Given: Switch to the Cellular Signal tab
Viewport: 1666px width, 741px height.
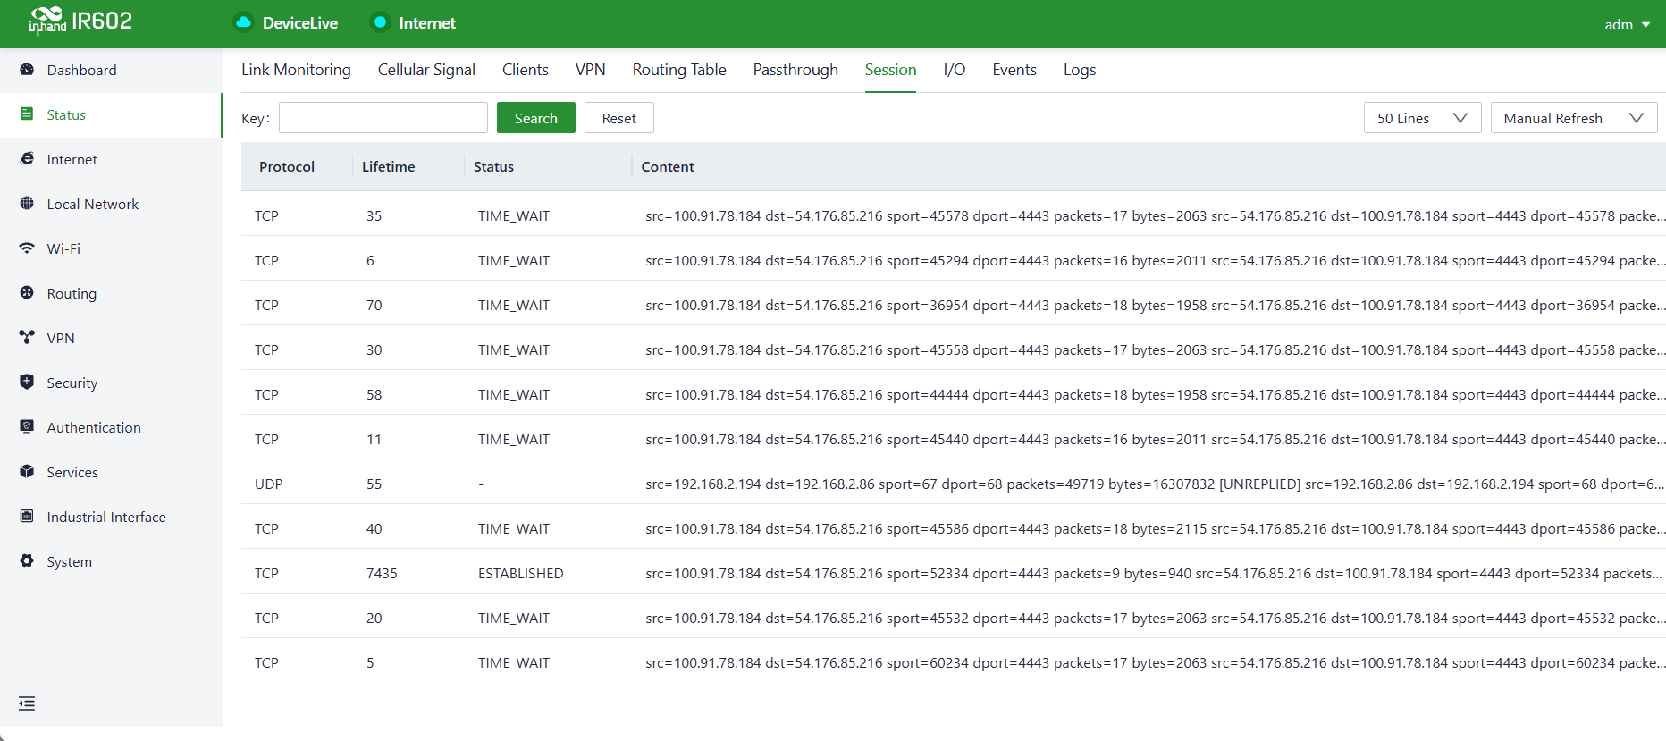Looking at the screenshot, I should 426,70.
